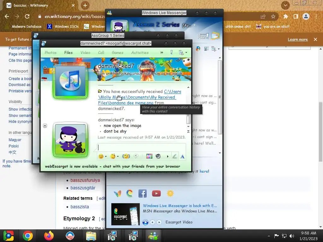Click the block contact icon in chat menu
323x242 pixels.
pos(171,53)
